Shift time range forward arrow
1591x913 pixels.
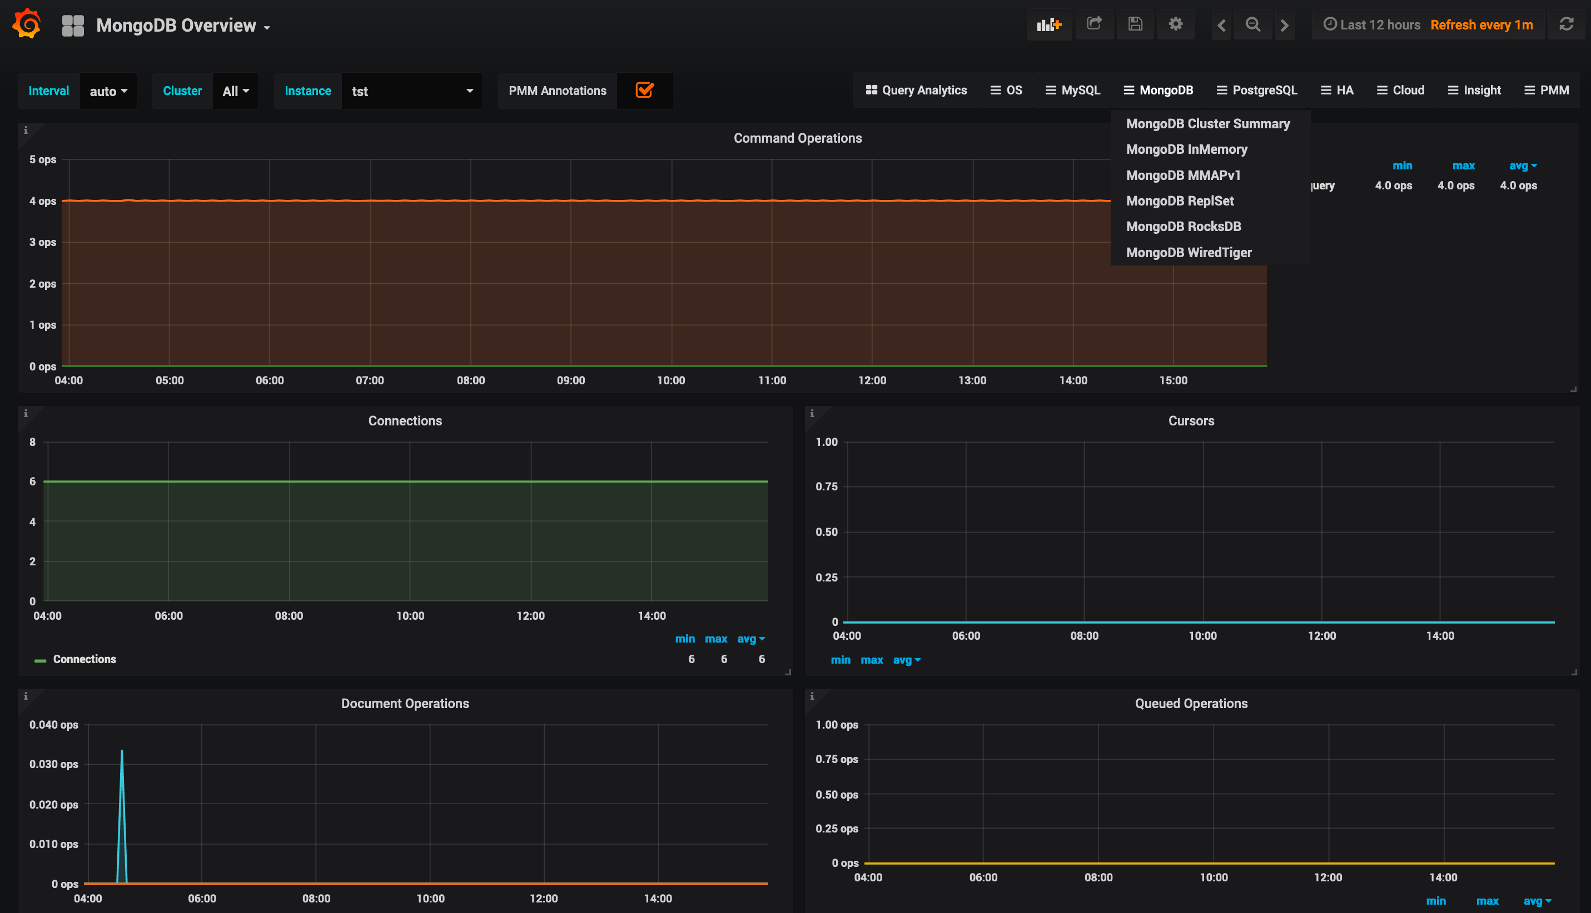[1284, 25]
